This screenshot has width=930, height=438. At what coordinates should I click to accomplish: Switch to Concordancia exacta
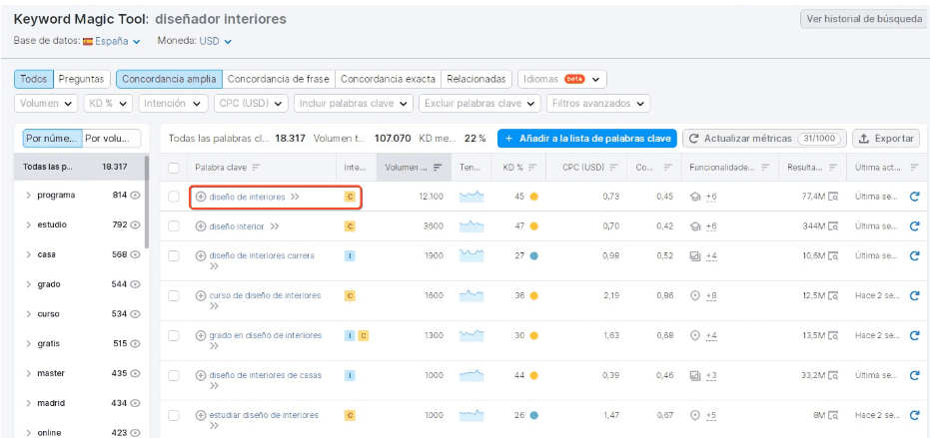point(388,79)
